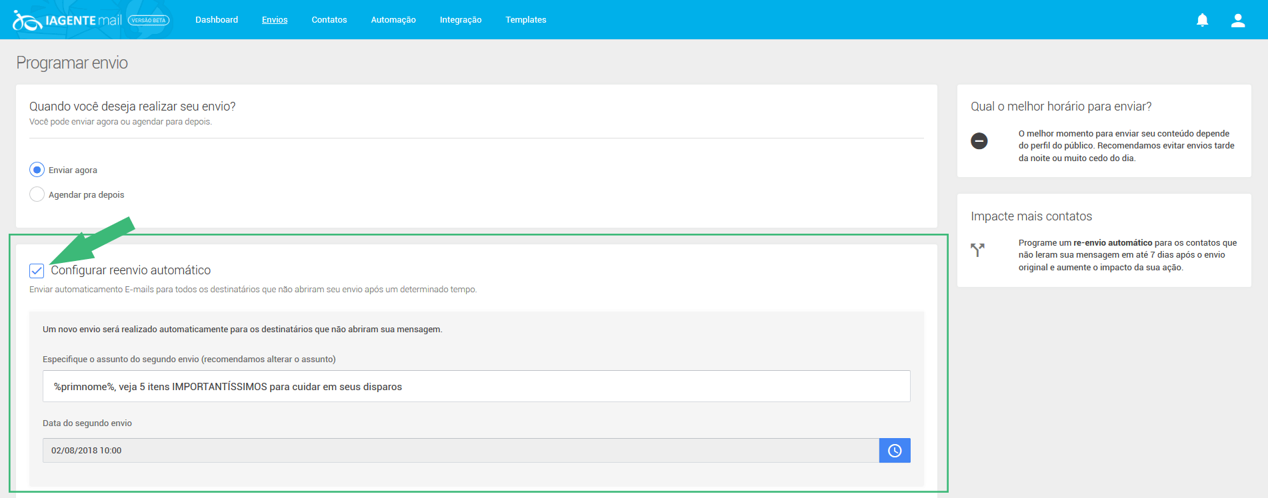Image resolution: width=1268 pixels, height=498 pixels.
Task: Go to the Dashboard menu
Action: pos(217,20)
